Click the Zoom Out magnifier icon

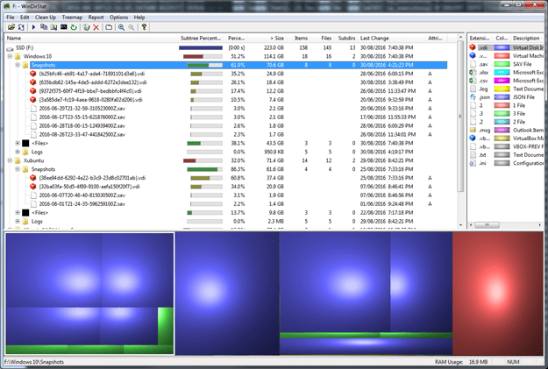[132, 27]
